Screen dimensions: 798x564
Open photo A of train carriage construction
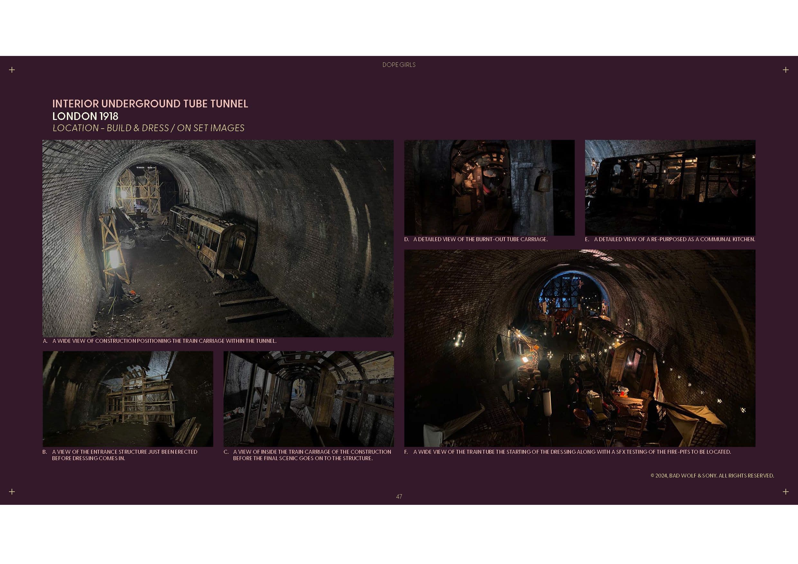(218, 238)
